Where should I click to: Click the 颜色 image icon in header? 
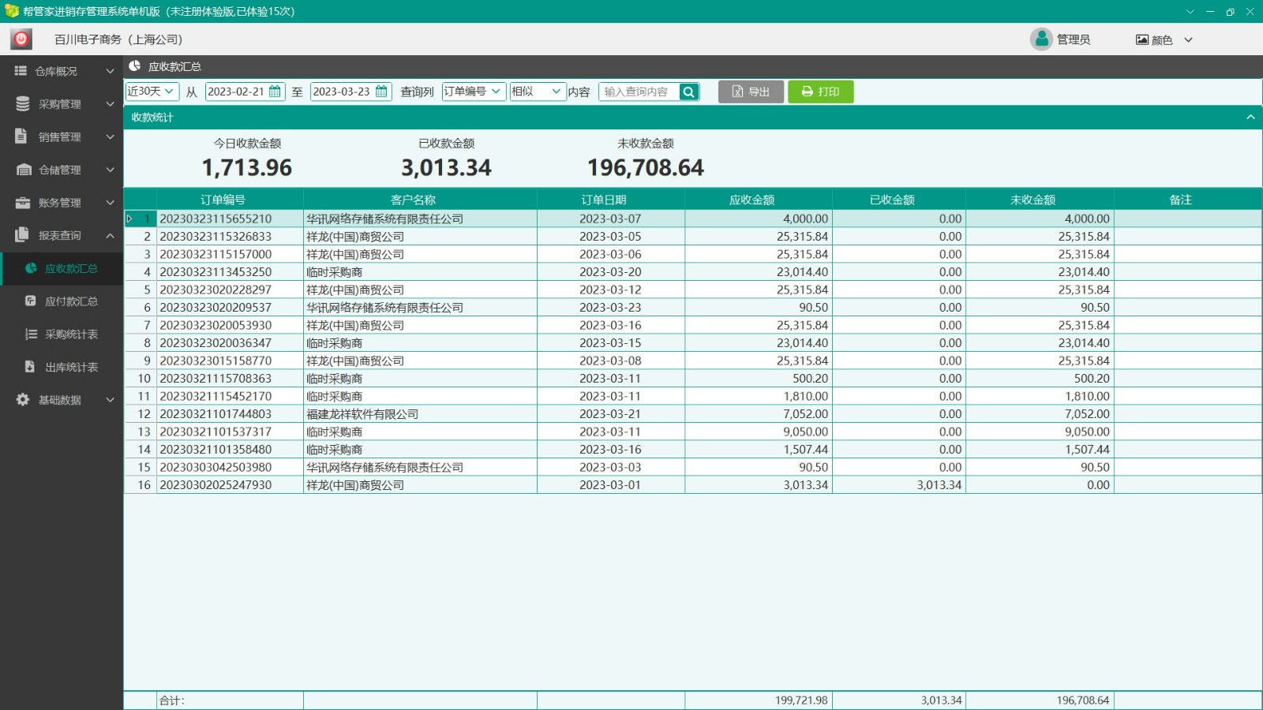pos(1141,39)
